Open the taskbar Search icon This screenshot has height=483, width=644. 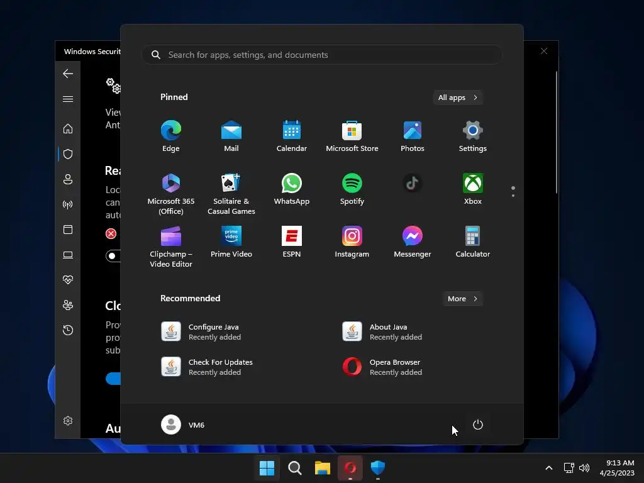tap(294, 468)
